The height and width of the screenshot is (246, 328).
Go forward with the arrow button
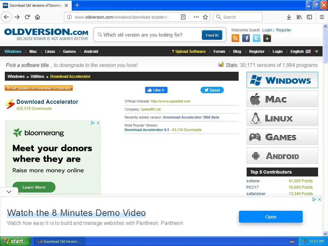[x=17, y=17]
